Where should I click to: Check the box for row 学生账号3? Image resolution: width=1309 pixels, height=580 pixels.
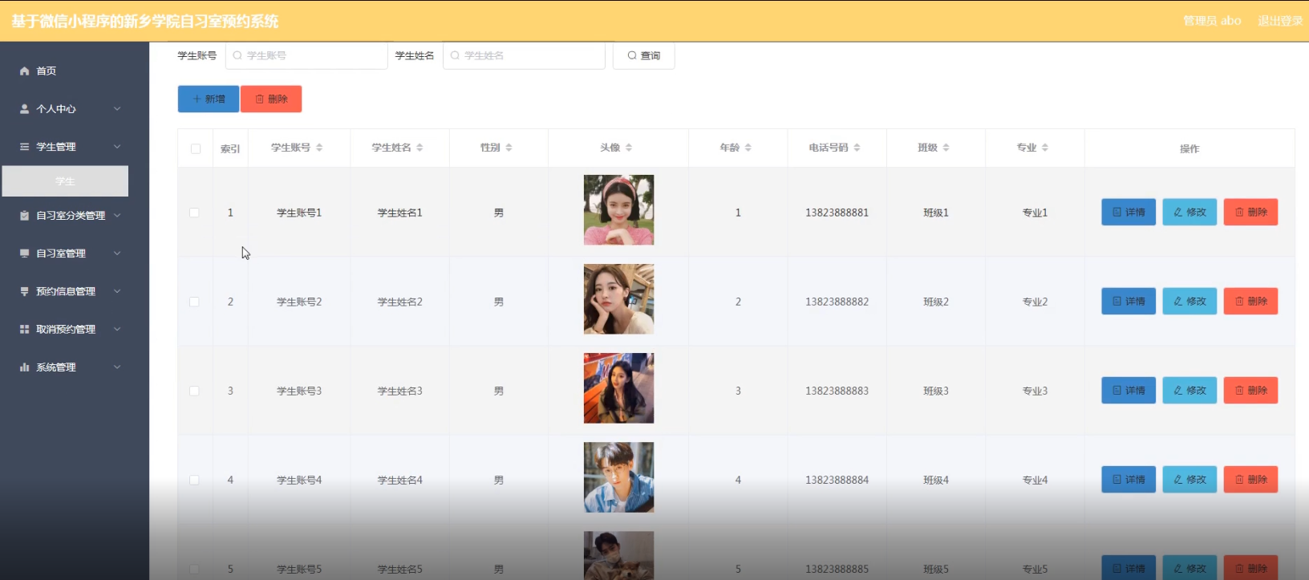(194, 391)
